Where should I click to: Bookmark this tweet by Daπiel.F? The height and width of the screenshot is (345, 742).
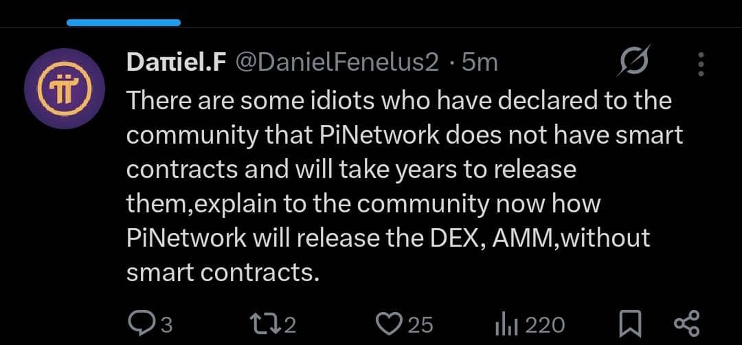pyautogui.click(x=631, y=323)
